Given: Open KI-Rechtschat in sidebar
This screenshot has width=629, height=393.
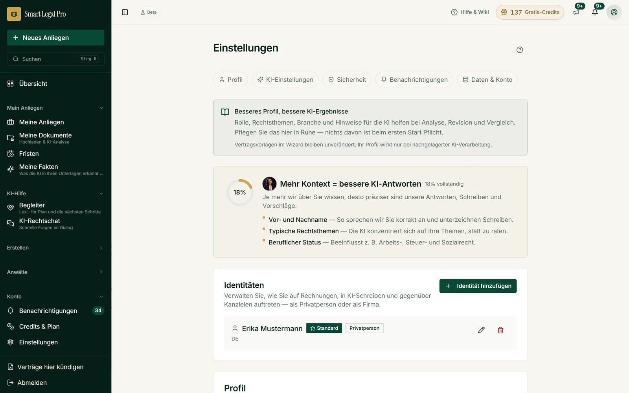Looking at the screenshot, I should click(x=55, y=224).
